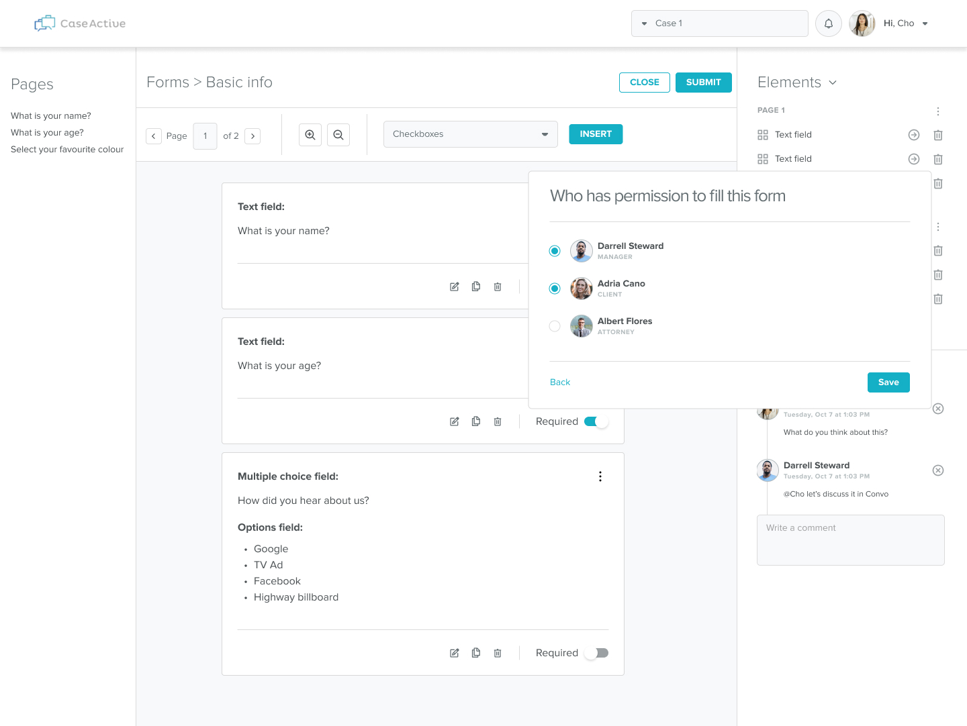Remove Darrell Steward's comment
Viewport: 967px width, 726px height.
938,470
